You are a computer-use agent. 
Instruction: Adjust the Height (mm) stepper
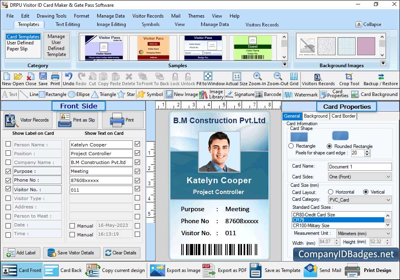(x=388, y=242)
